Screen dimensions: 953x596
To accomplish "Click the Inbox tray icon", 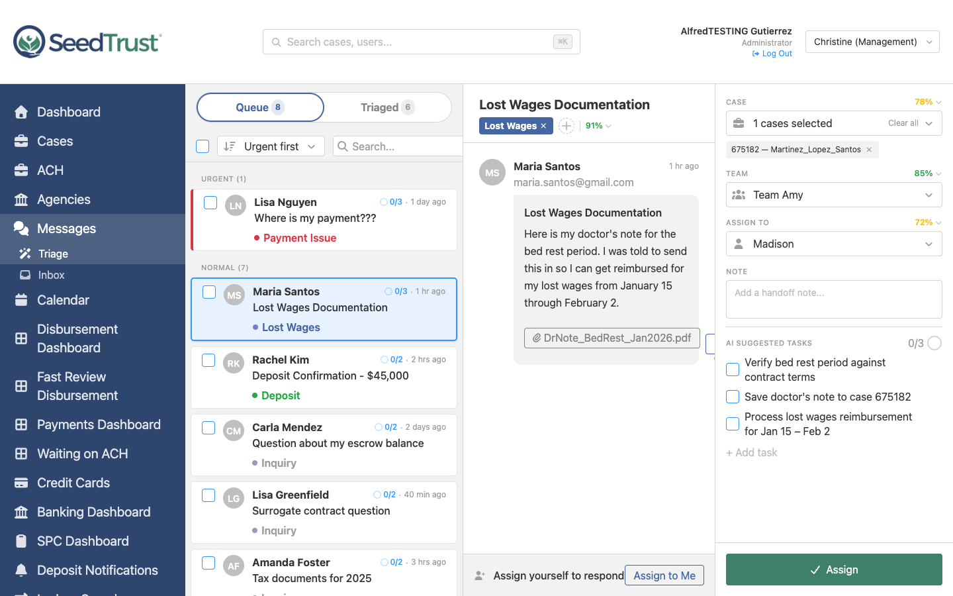I will tap(25, 275).
